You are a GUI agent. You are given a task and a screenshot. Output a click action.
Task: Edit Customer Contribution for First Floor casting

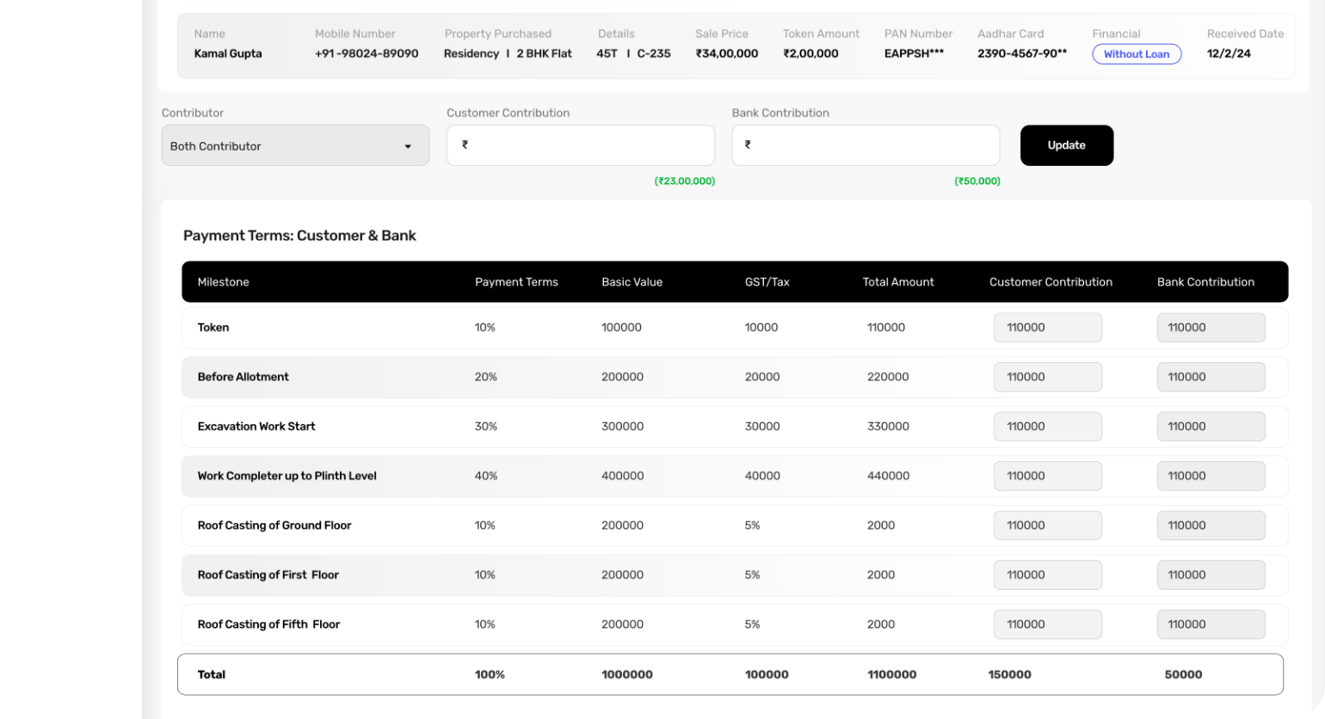pos(1048,575)
